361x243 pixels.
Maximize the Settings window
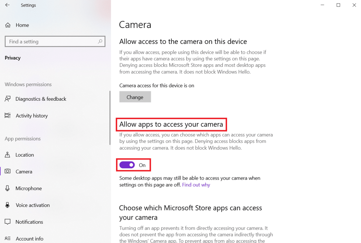pos(338,5)
